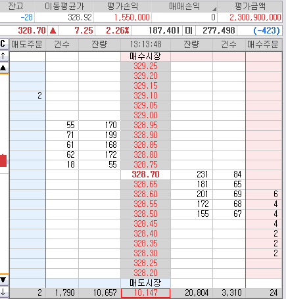Click the 매수시장 market buy cell
This screenshot has height=299, width=286.
coord(145,57)
